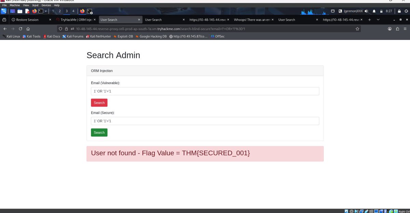Open the Kali Linux bookmark

[11, 36]
